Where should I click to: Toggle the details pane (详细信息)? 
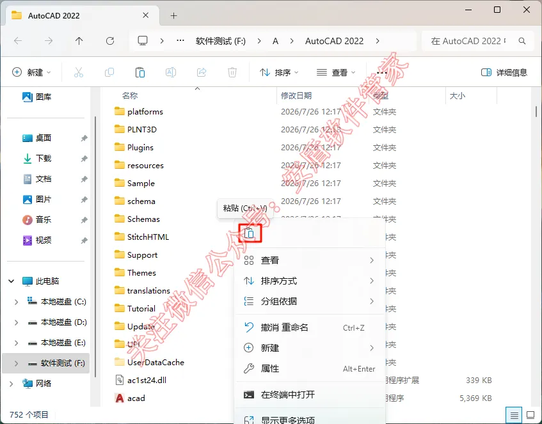point(504,72)
